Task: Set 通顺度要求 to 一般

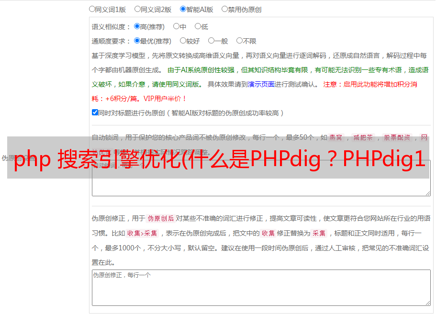Action: [x=211, y=41]
